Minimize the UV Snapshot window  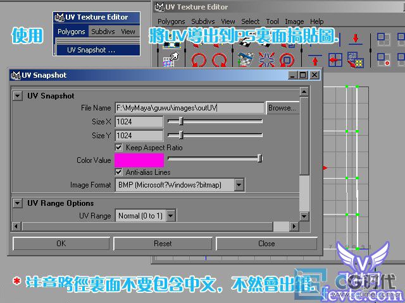pos(292,75)
